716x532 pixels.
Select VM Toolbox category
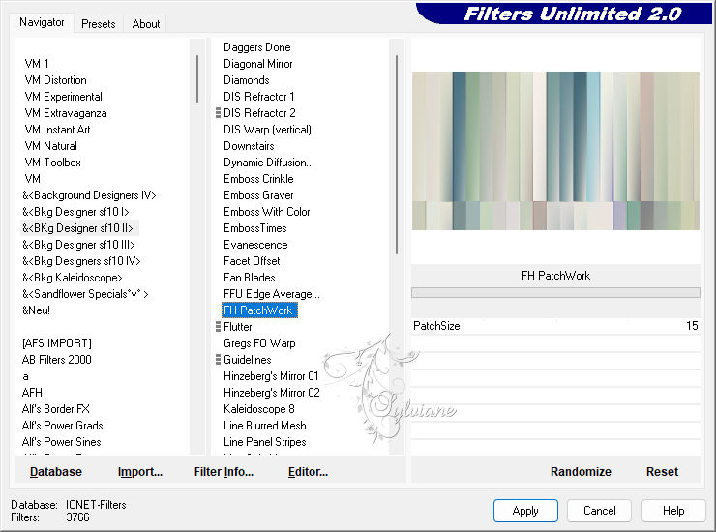[x=52, y=163]
